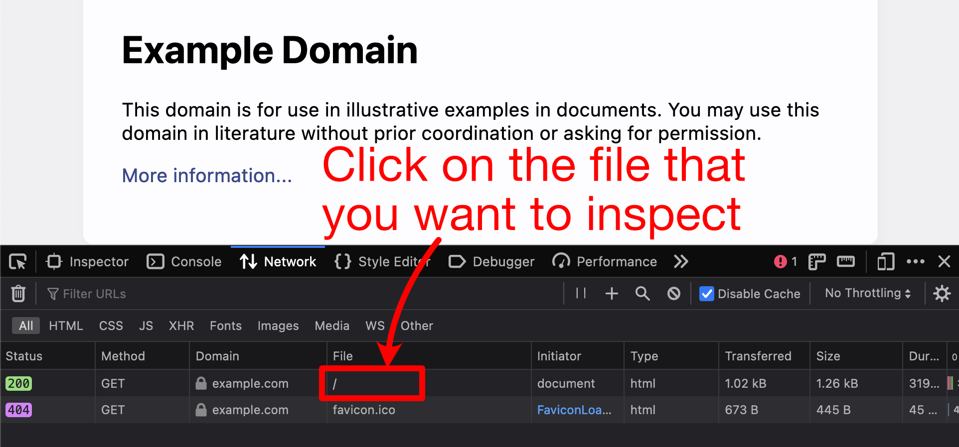Open network search magnifier icon
Image resolution: width=959 pixels, height=447 pixels.
[642, 294]
